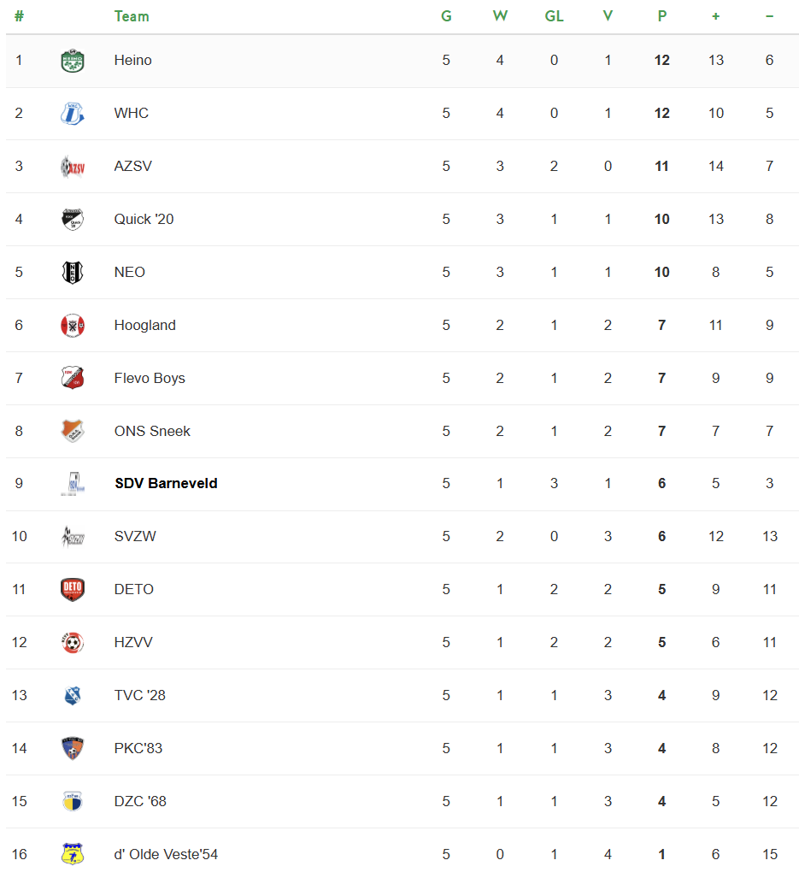Click the d' Olde Veste'54 crest

pos(73,854)
